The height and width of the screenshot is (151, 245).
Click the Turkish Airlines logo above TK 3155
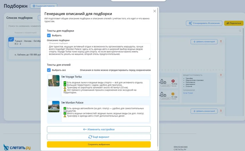tap(173, 81)
